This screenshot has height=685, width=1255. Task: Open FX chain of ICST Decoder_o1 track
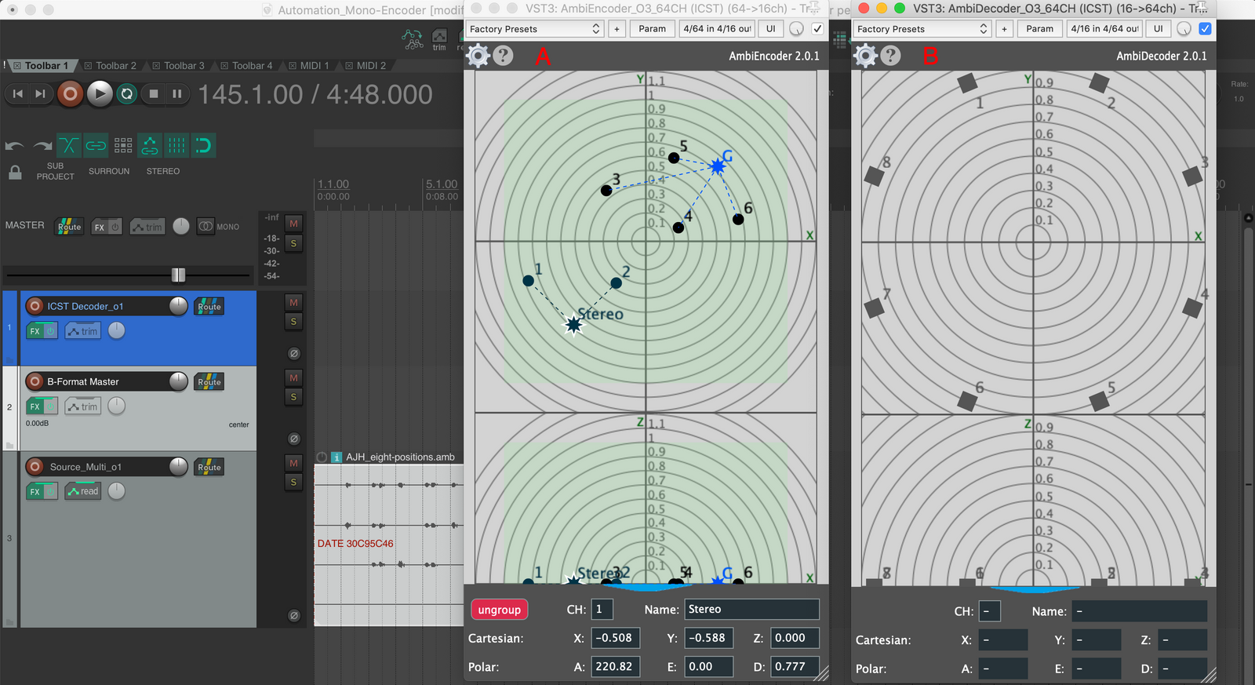point(35,331)
